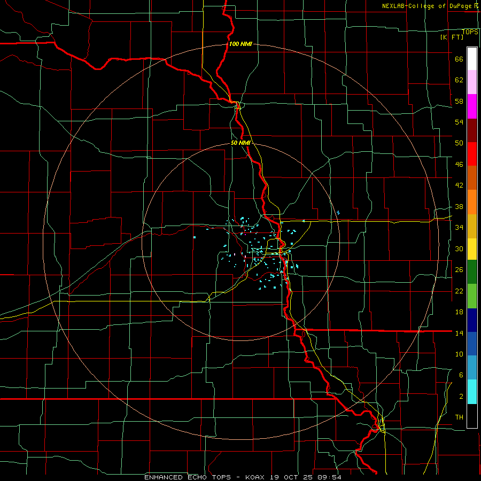Click the "KOAX" radar site identifier

click(254, 477)
